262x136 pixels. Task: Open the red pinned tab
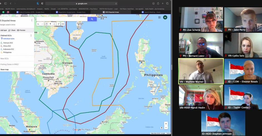[8, 12]
